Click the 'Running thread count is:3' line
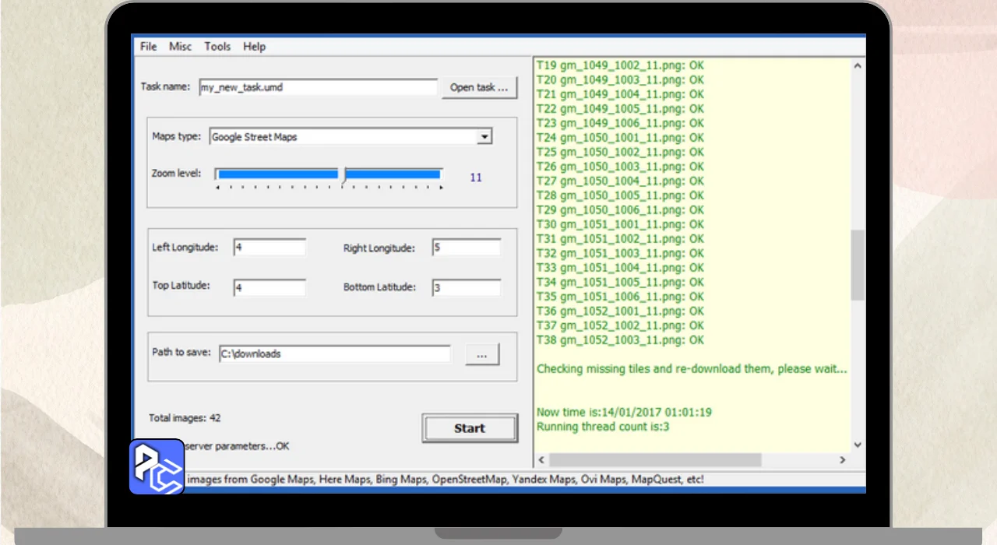Viewport: 997px width, 545px height. [x=603, y=427]
